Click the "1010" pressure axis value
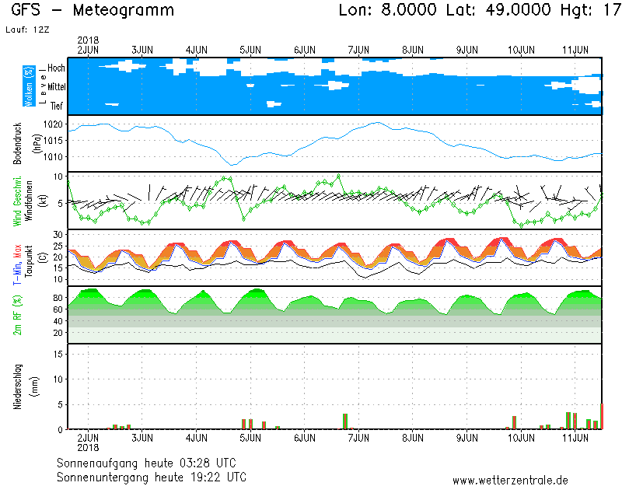 pyautogui.click(x=53, y=157)
